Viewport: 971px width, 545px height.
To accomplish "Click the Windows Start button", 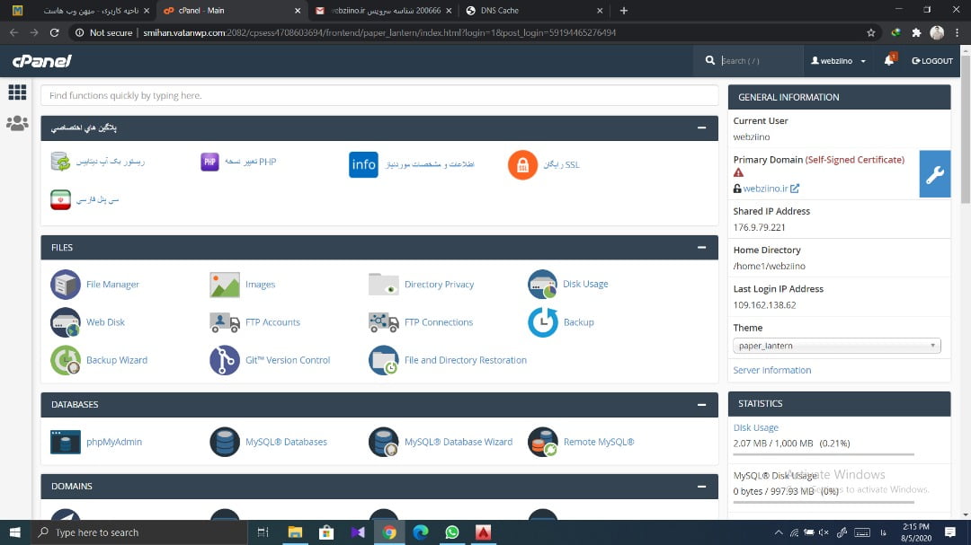I will (x=15, y=532).
